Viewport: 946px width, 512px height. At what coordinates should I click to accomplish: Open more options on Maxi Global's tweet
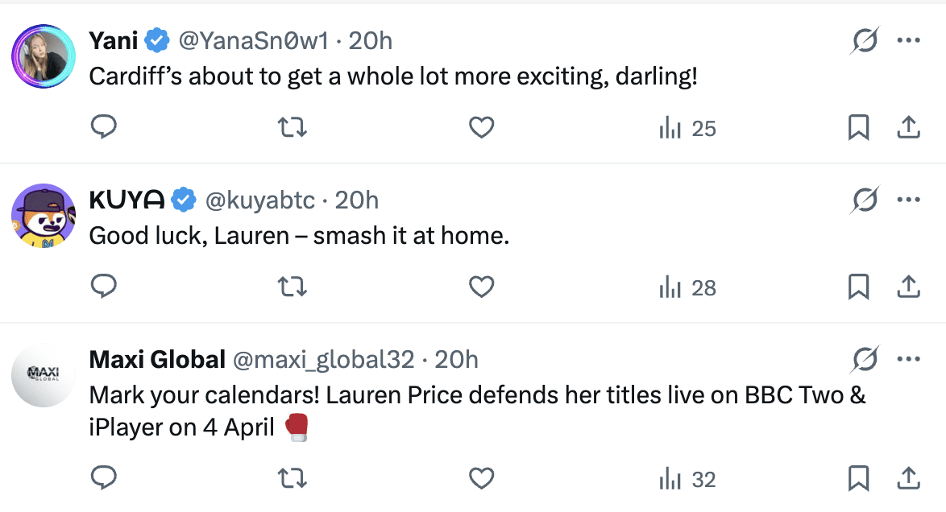[909, 358]
